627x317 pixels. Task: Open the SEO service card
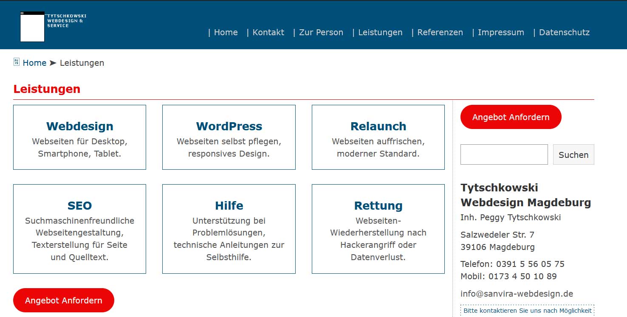(79, 229)
